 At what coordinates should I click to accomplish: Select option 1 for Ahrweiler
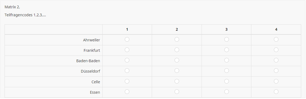tap(127, 39)
